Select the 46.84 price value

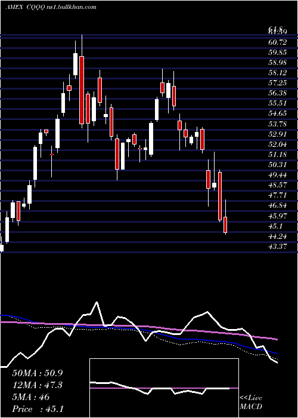tap(278, 205)
